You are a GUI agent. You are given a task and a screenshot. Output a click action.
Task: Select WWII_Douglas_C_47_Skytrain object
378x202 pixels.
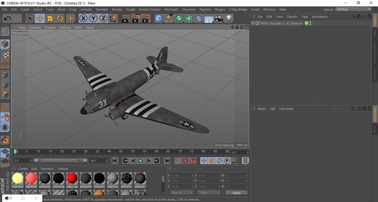pos(281,23)
